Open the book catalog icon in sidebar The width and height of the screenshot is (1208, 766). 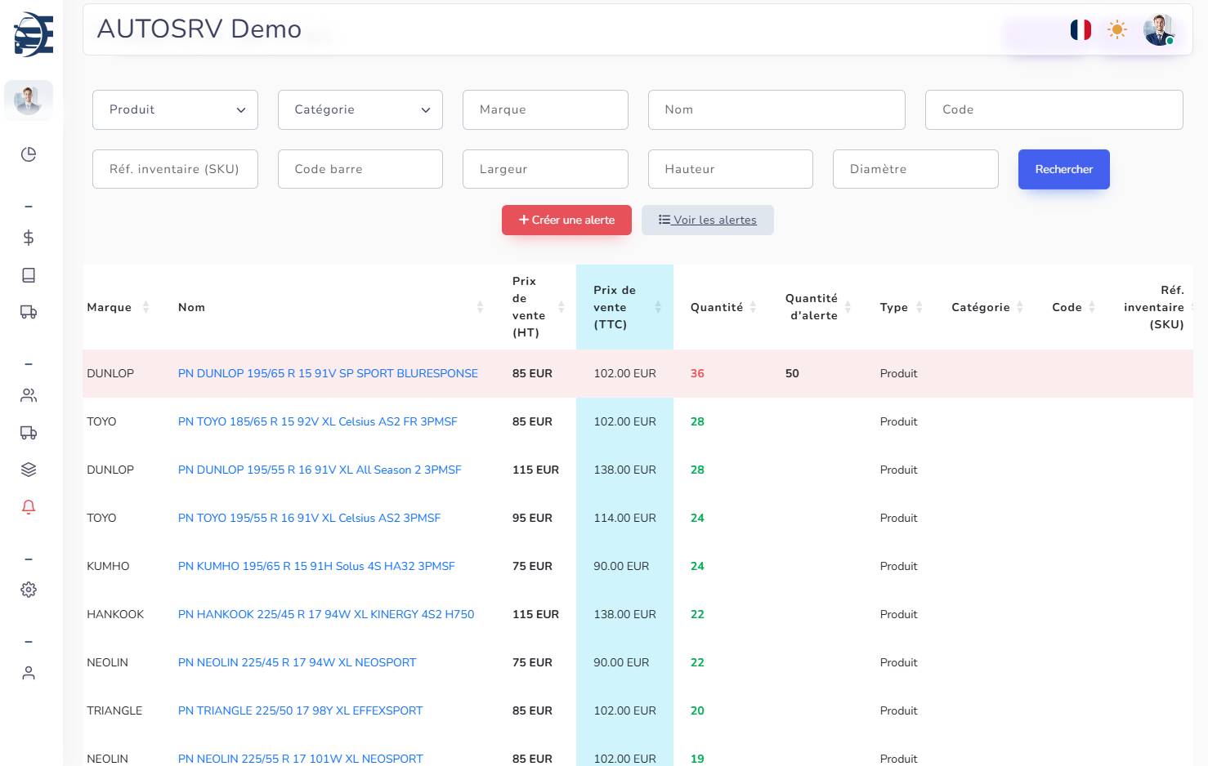[x=29, y=275]
